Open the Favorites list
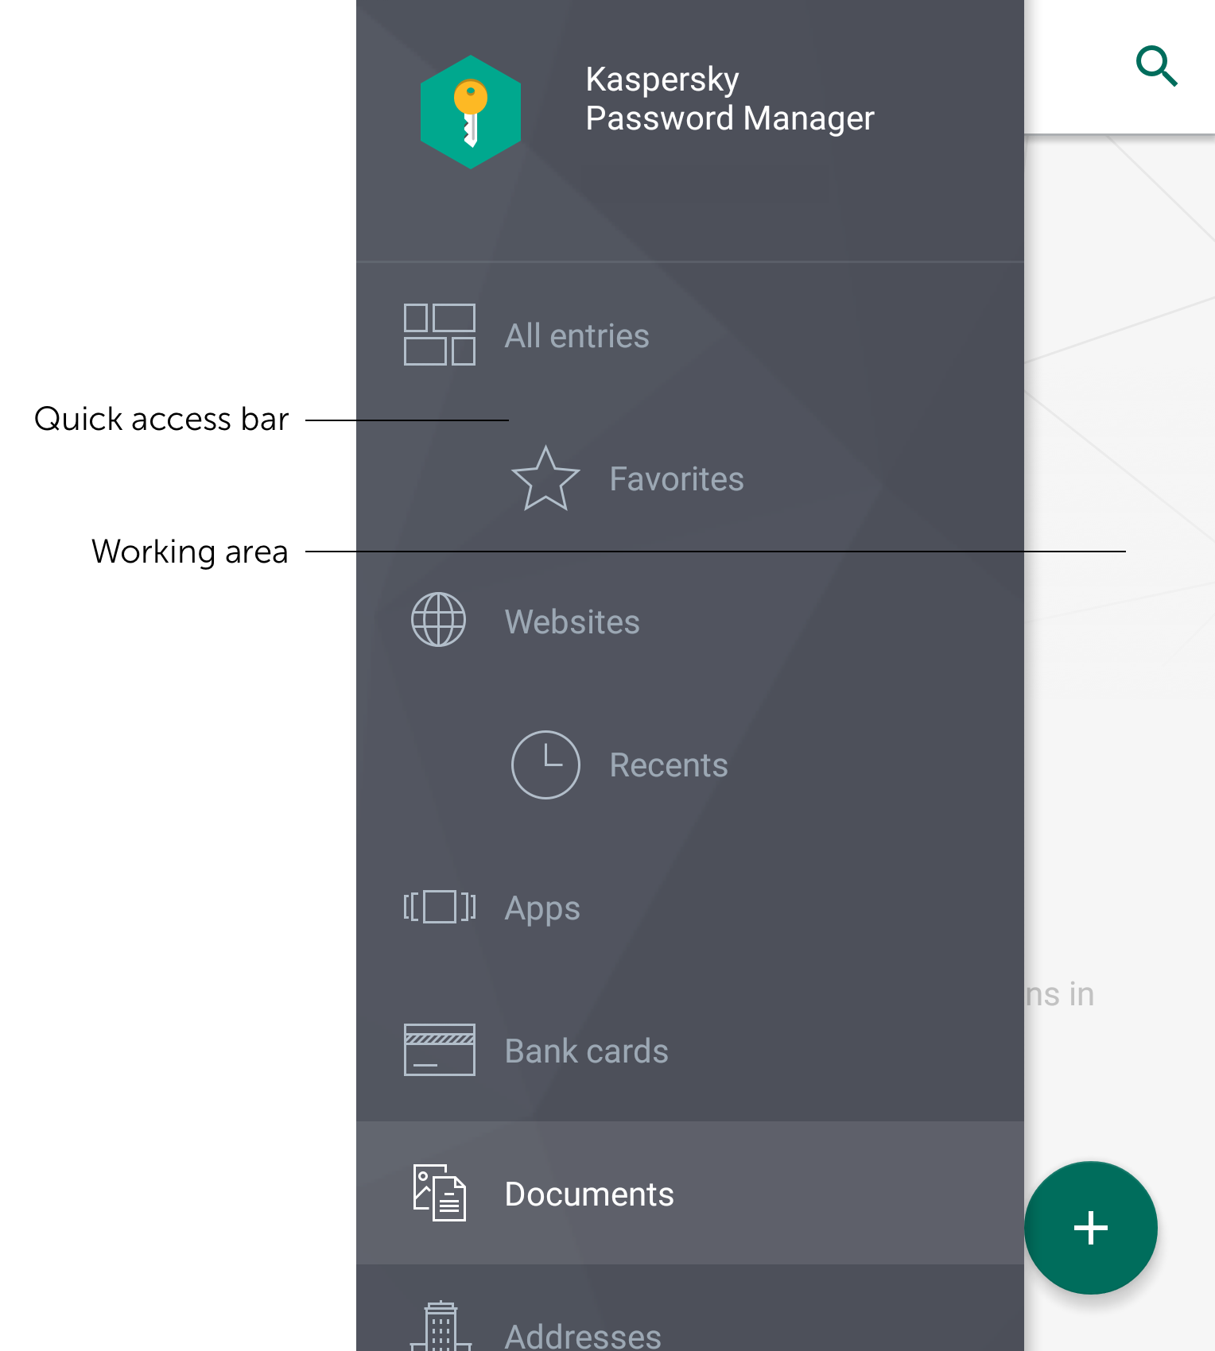Screen dimensions: 1215x1351 pos(690,478)
